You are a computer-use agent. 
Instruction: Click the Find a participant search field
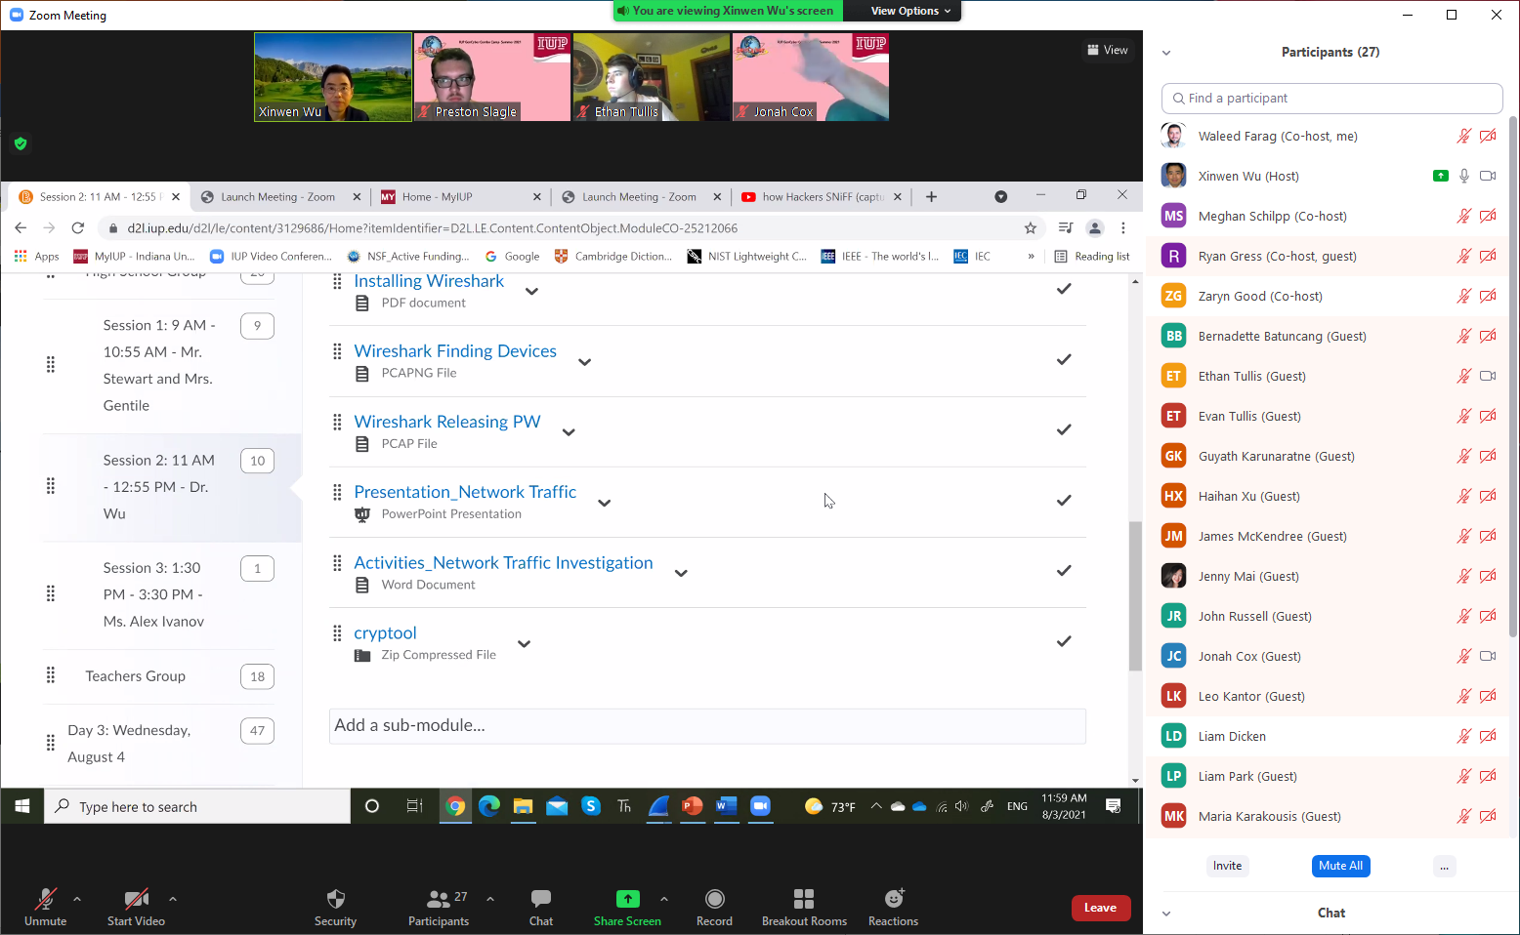point(1331,99)
